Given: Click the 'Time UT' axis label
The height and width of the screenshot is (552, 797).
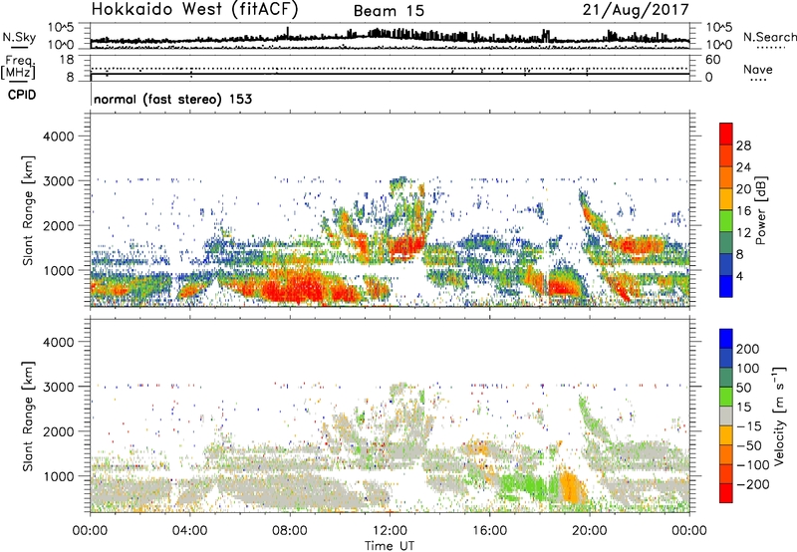Looking at the screenshot, I should (x=390, y=546).
